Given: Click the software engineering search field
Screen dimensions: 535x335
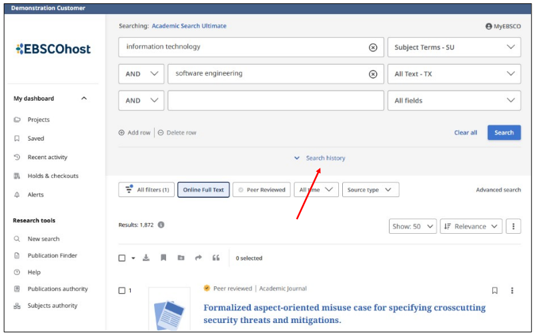Looking at the screenshot, I should click(x=276, y=74).
